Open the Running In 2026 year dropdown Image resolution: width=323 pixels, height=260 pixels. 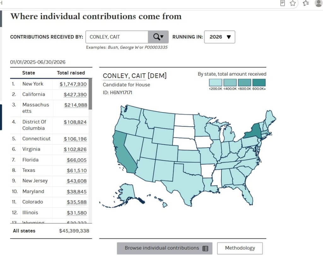[x=220, y=37]
